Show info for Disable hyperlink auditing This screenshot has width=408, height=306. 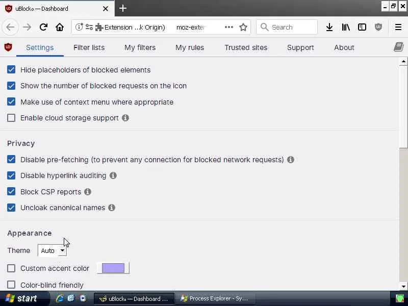click(113, 175)
